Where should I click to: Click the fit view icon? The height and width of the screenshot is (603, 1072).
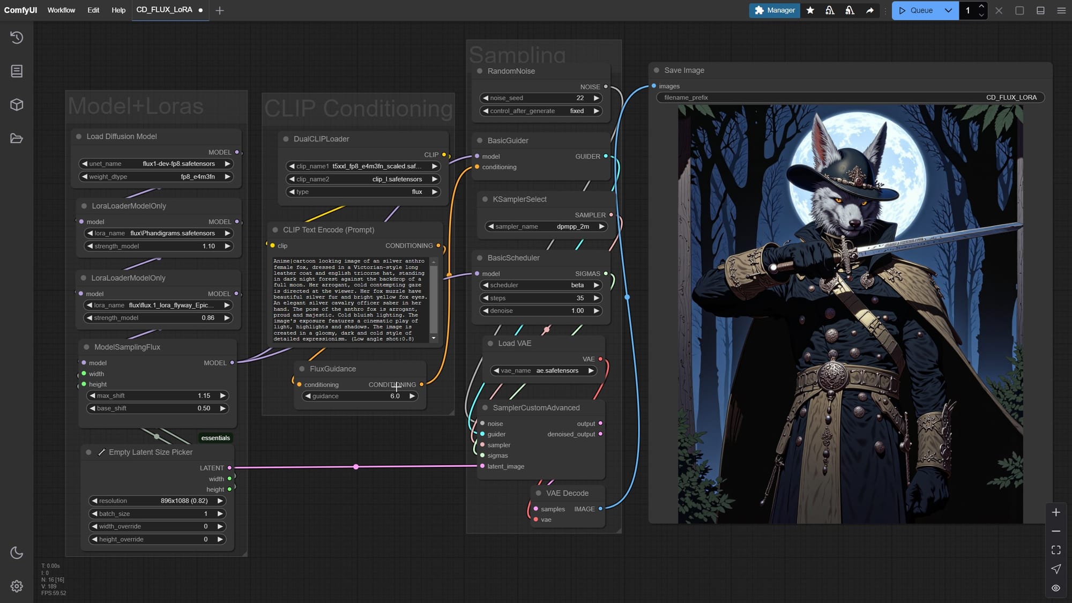(x=1056, y=550)
